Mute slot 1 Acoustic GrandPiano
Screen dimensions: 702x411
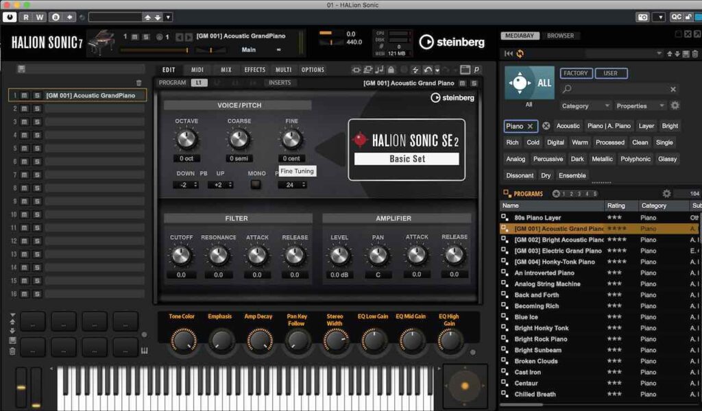tap(23, 95)
